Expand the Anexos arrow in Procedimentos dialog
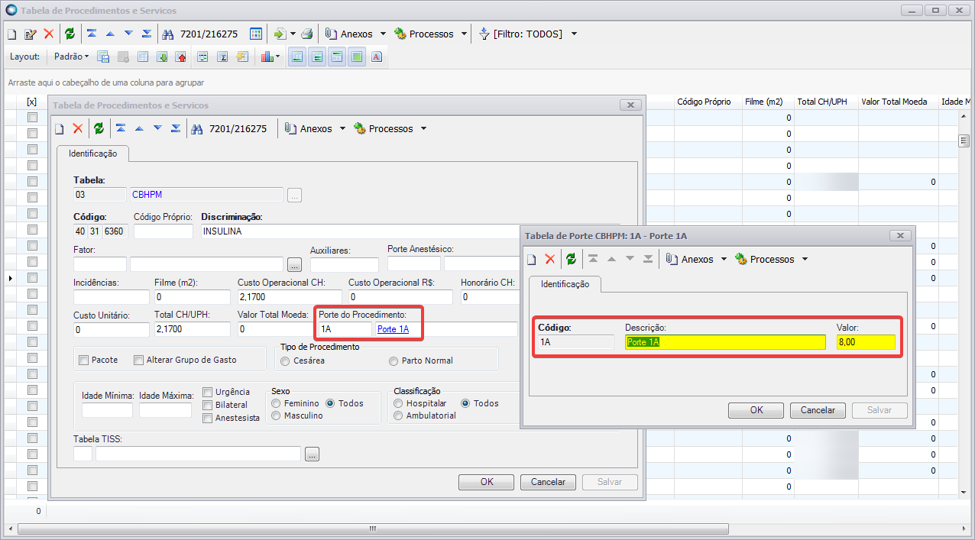The image size is (975, 540). point(342,129)
